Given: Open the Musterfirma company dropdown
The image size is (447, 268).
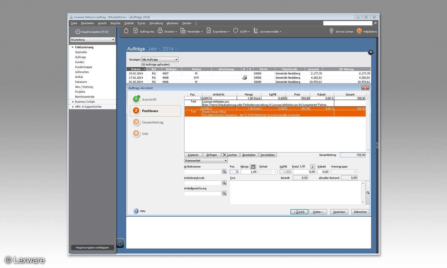Looking at the screenshot, I should 92,40.
